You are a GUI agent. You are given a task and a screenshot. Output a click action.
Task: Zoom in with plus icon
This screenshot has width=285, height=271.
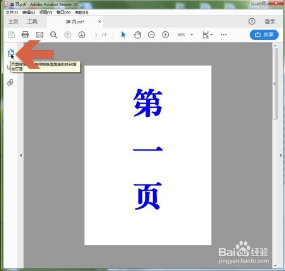coord(165,35)
